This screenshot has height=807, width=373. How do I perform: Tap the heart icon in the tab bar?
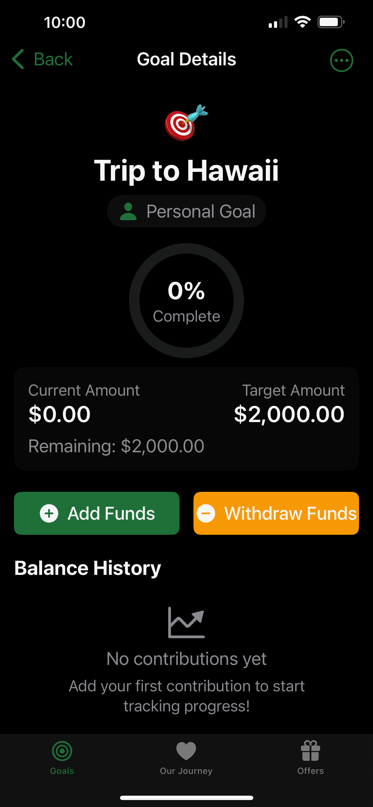tap(186, 751)
